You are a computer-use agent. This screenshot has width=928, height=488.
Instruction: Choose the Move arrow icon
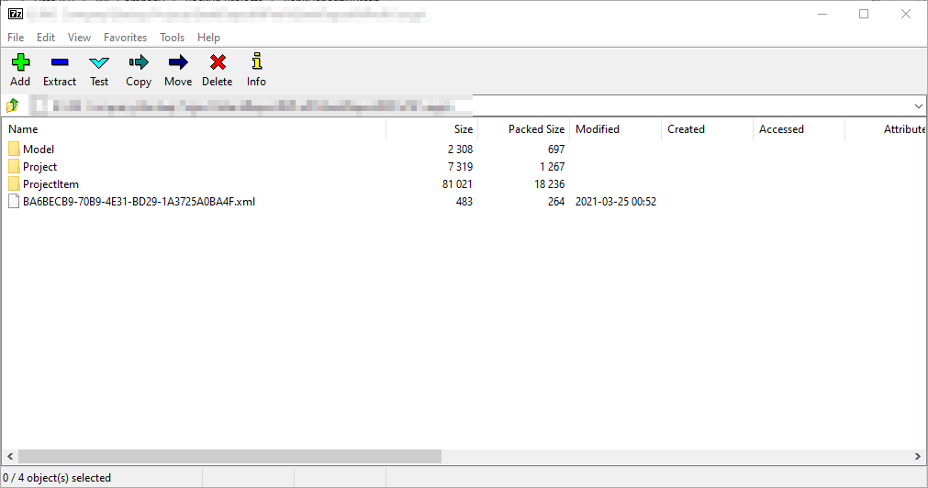click(178, 63)
